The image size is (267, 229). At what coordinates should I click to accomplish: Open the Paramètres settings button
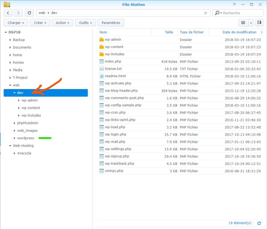(x=111, y=23)
